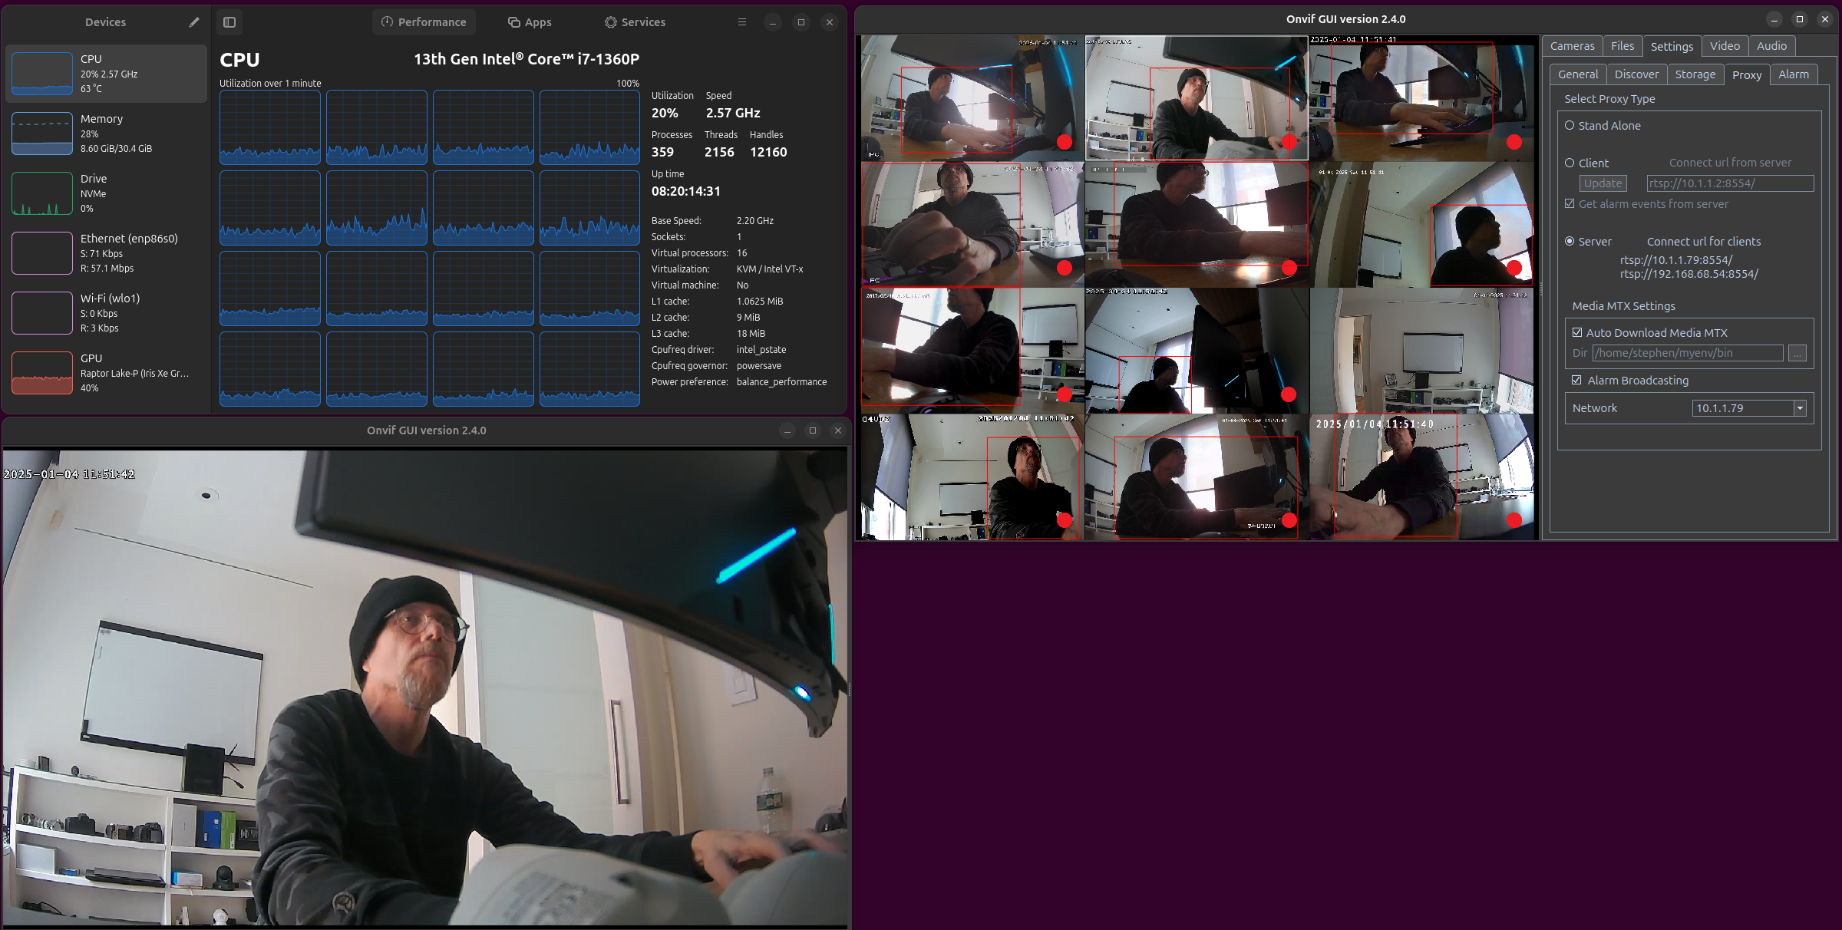The width and height of the screenshot is (1842, 930).
Task: Select the Client proxy type radio
Action: click(x=1570, y=163)
